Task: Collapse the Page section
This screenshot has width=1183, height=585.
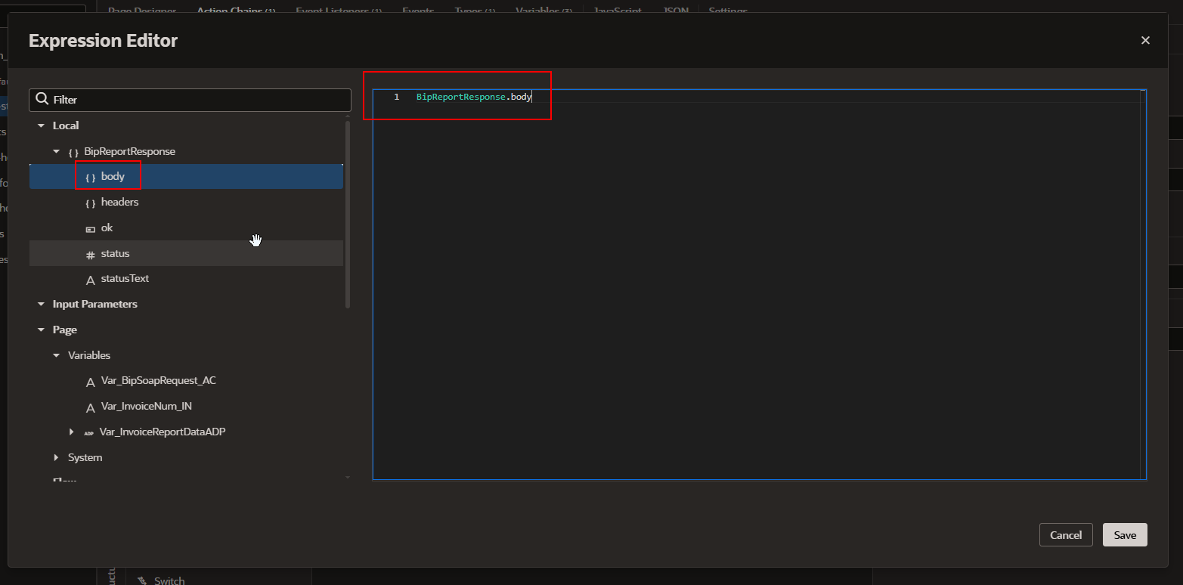Action: (41, 330)
